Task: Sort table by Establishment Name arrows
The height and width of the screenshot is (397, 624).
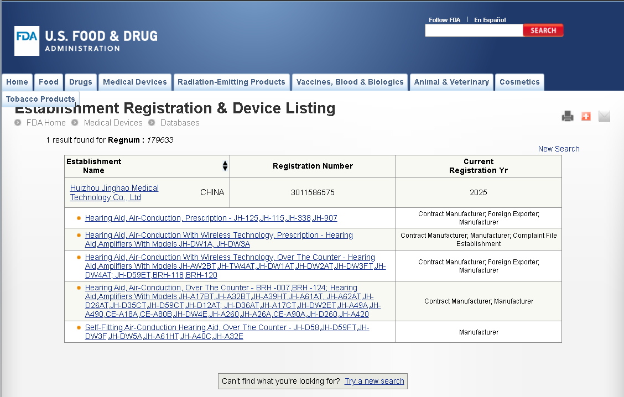Action: (x=225, y=166)
